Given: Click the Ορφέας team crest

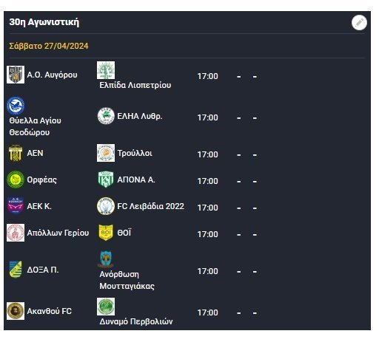Looking at the screenshot, I should click(x=16, y=180).
